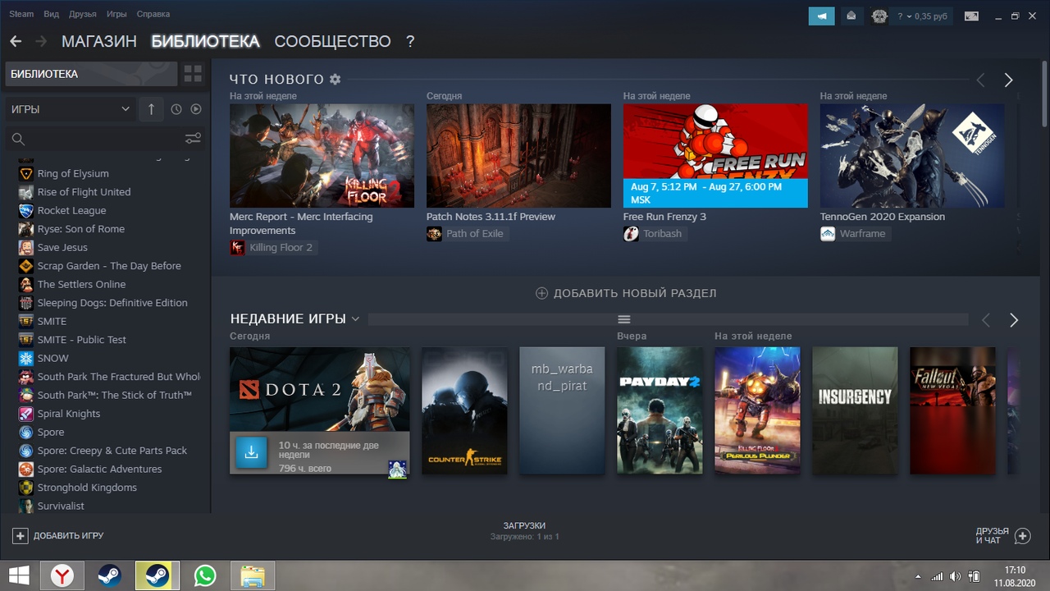Click the plus icon to add a game
The height and width of the screenshot is (591, 1050).
click(20, 535)
